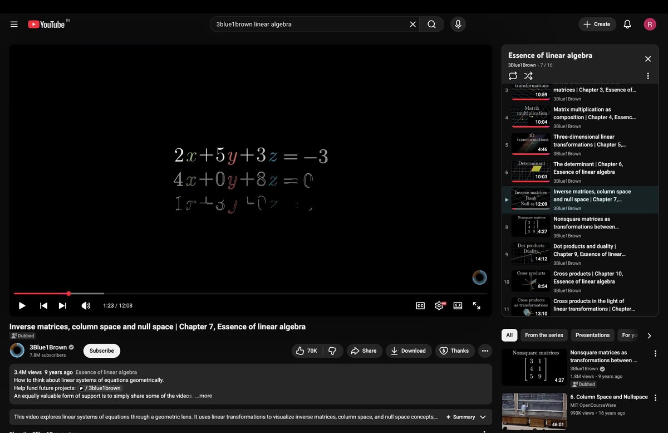Play Dot products and duality item
Viewport: 668px width, 433px height.
click(580, 254)
